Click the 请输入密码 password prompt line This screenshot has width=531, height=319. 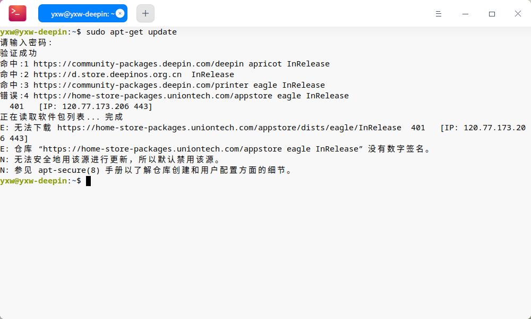click(27, 43)
